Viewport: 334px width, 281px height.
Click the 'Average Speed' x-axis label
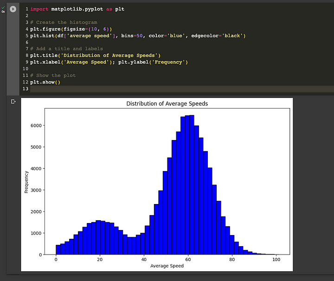tap(167, 266)
